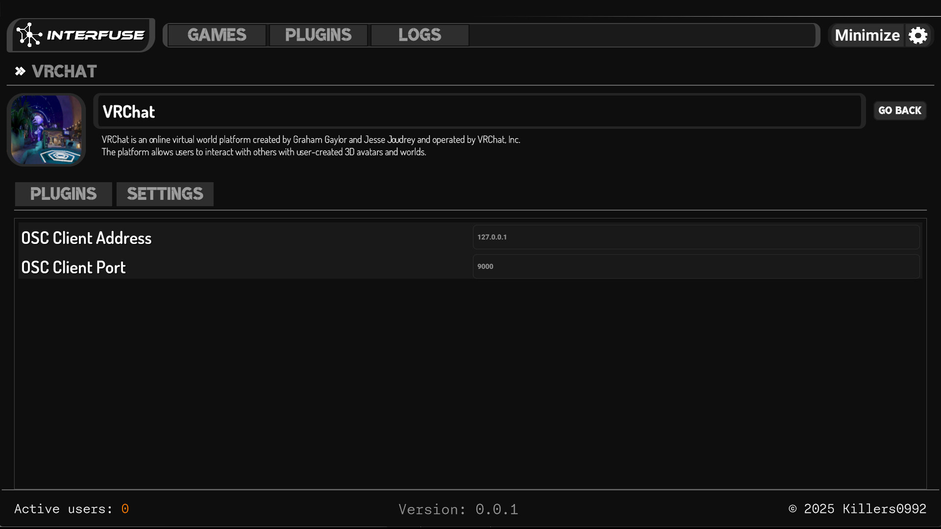The width and height of the screenshot is (941, 529).
Task: Open the gear icon next to Minimize
Action: (918, 35)
